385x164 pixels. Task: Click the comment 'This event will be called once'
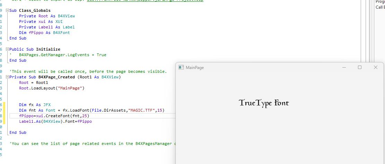(88, 71)
